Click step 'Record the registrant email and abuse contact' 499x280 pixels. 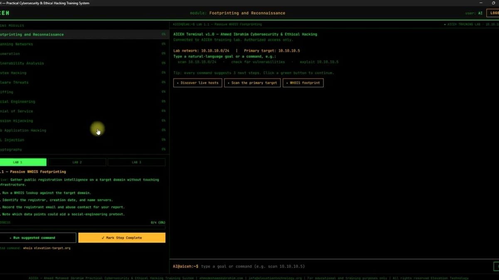[63, 207]
